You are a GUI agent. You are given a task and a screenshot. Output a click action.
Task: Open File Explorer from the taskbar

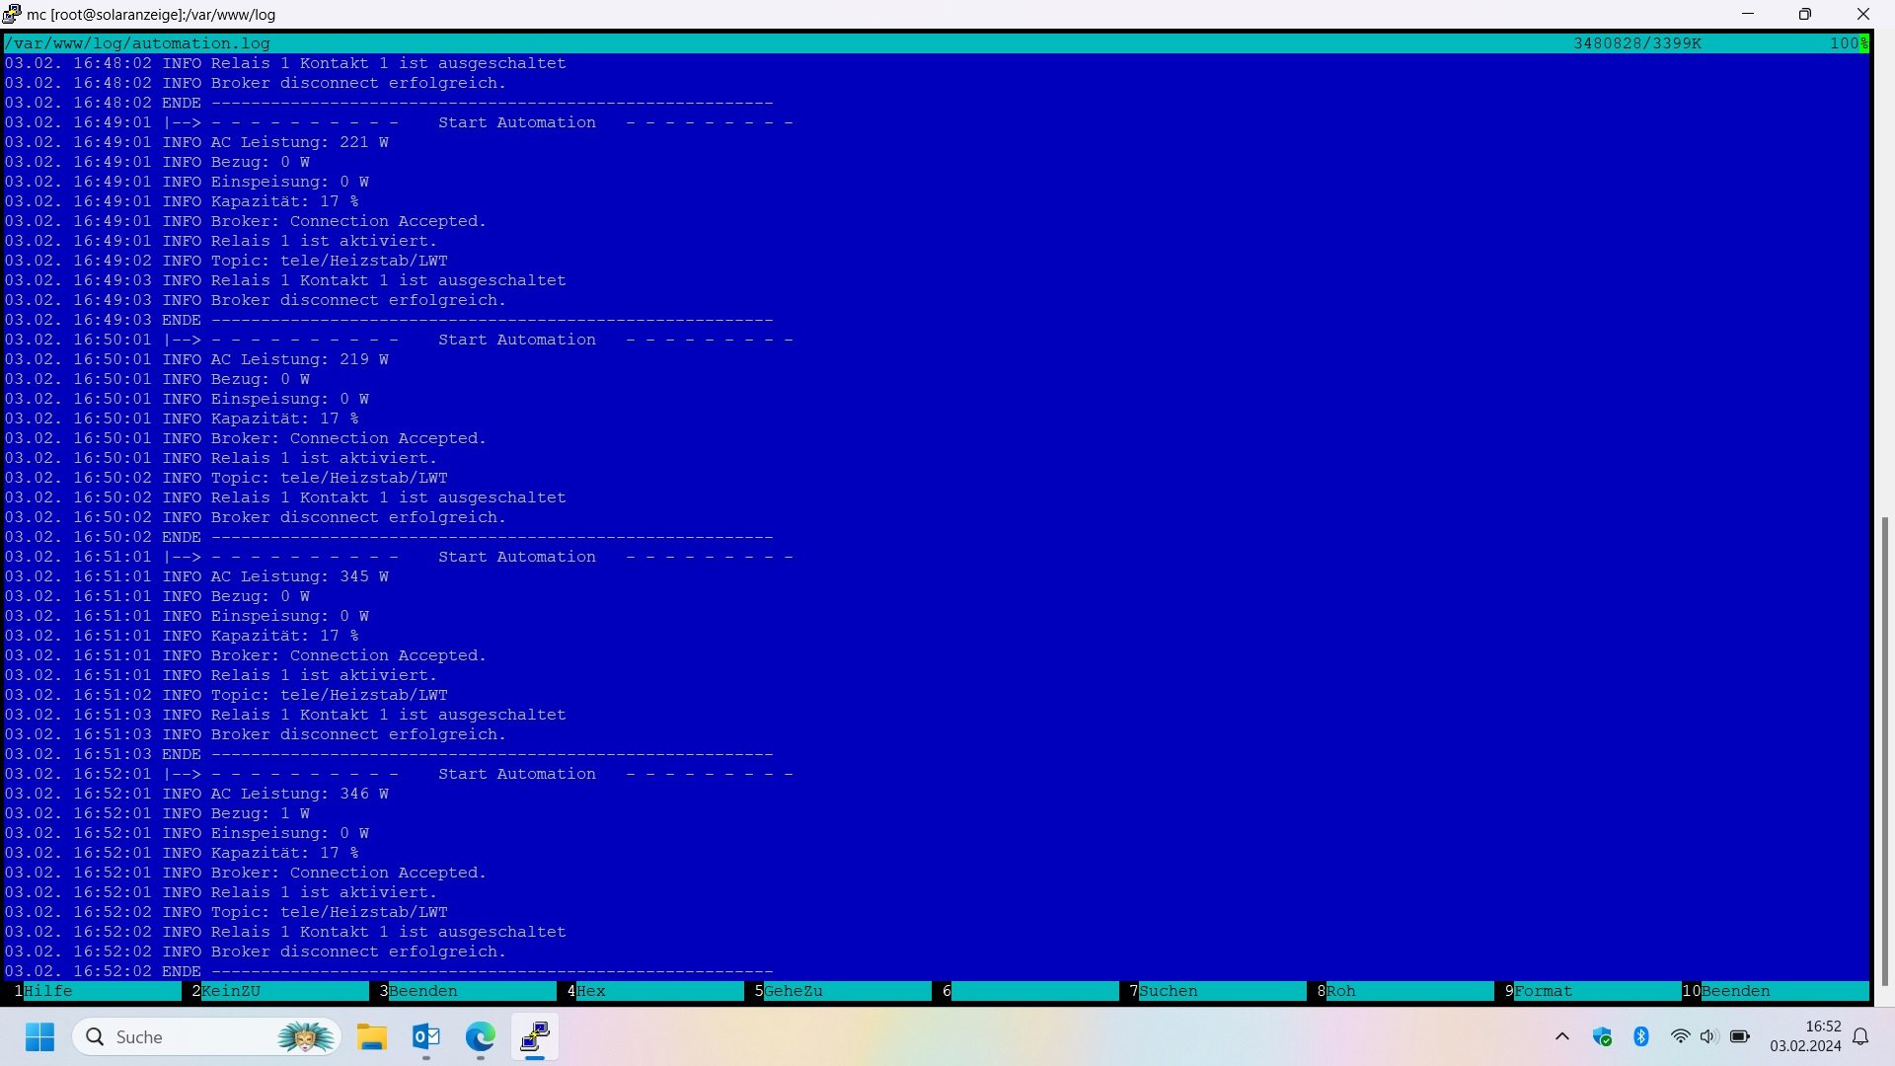[x=372, y=1036]
